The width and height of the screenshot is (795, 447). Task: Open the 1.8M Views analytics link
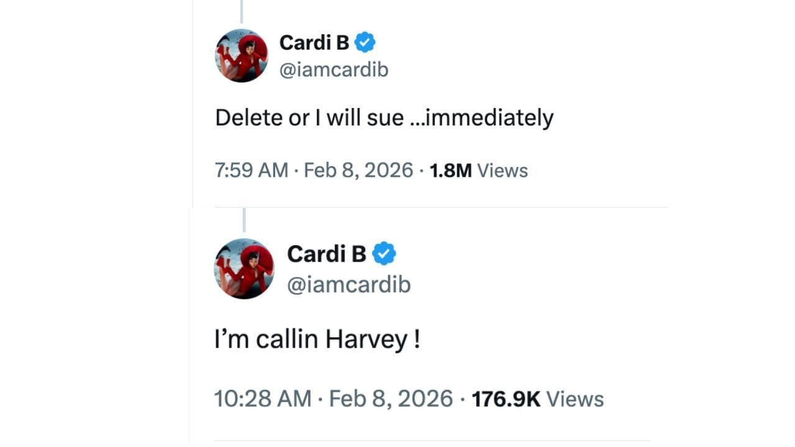pyautogui.click(x=453, y=169)
